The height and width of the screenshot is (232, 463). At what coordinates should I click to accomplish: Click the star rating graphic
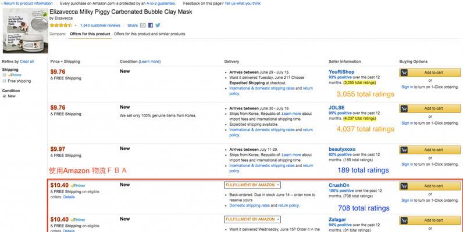pyautogui.click(x=61, y=26)
